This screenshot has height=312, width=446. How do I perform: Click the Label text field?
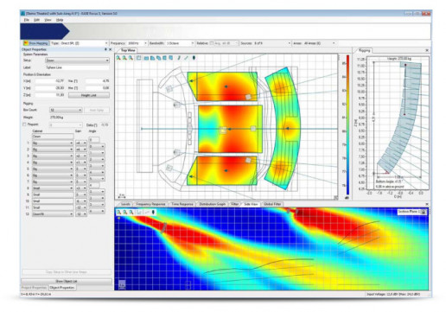pos(77,67)
